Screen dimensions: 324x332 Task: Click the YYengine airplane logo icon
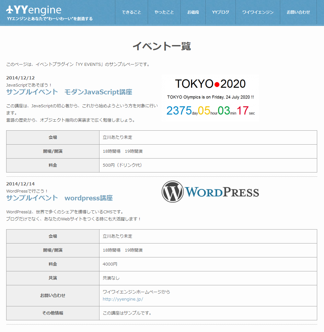(x=10, y=9)
